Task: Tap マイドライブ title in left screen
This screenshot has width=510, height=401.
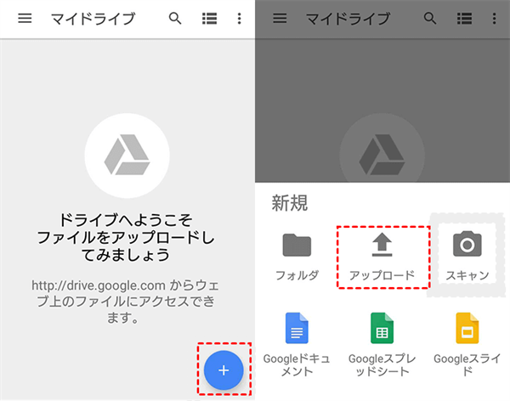Action: (x=93, y=19)
